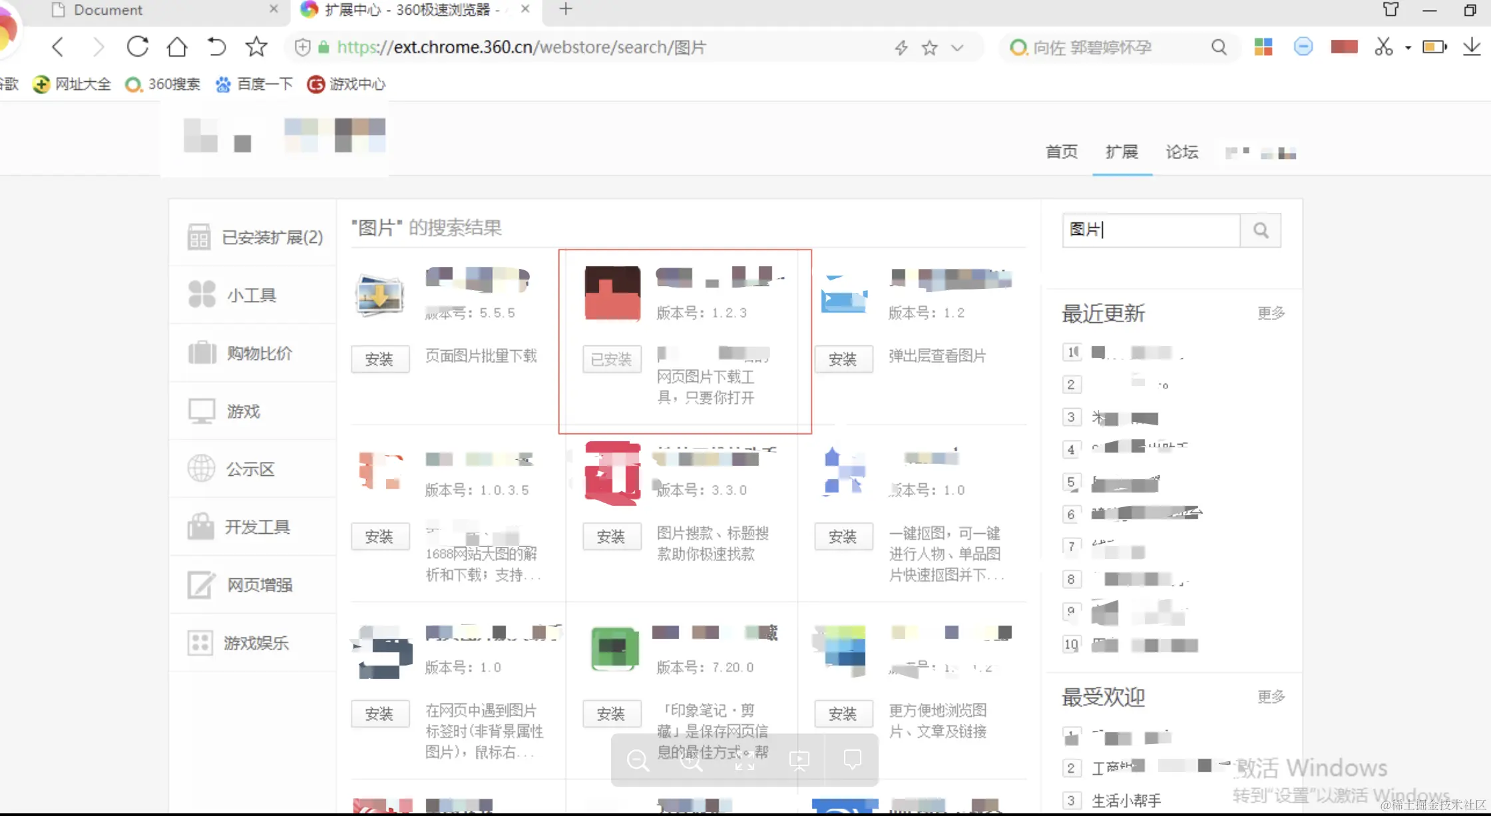The height and width of the screenshot is (816, 1491).
Task: Click the 图片 extension search field
Action: pyautogui.click(x=1152, y=230)
